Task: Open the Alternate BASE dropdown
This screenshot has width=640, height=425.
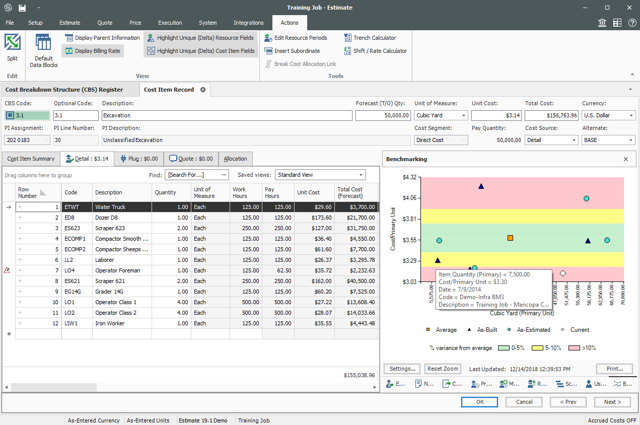Action: point(631,140)
